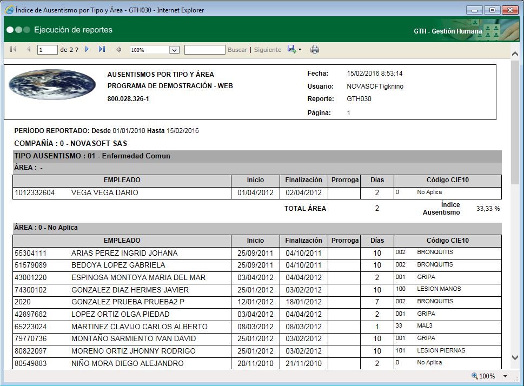The image size is (524, 386).
Task: Open the export save icon menu
Action: pyautogui.click(x=292, y=49)
